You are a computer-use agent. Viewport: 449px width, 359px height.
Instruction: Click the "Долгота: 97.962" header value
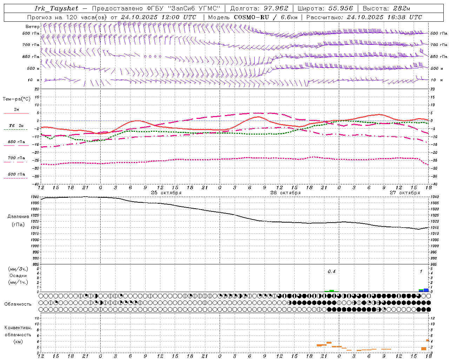click(x=259, y=8)
